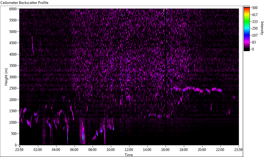Select the 83 intensity scale value
Screen dimensions: 265x157
(254, 42)
